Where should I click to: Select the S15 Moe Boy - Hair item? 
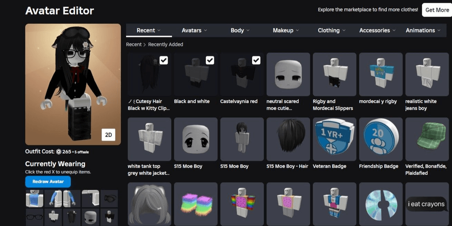(x=288, y=139)
